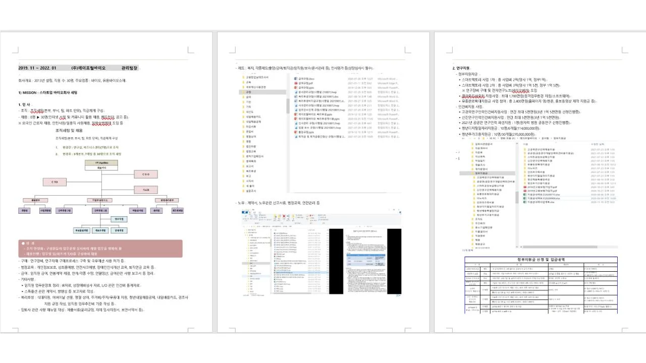Click the '2021년 공공연 연구인력 파견지원' bullet line
Image resolution: width=646 pixels, height=363 pixels.
(514, 123)
